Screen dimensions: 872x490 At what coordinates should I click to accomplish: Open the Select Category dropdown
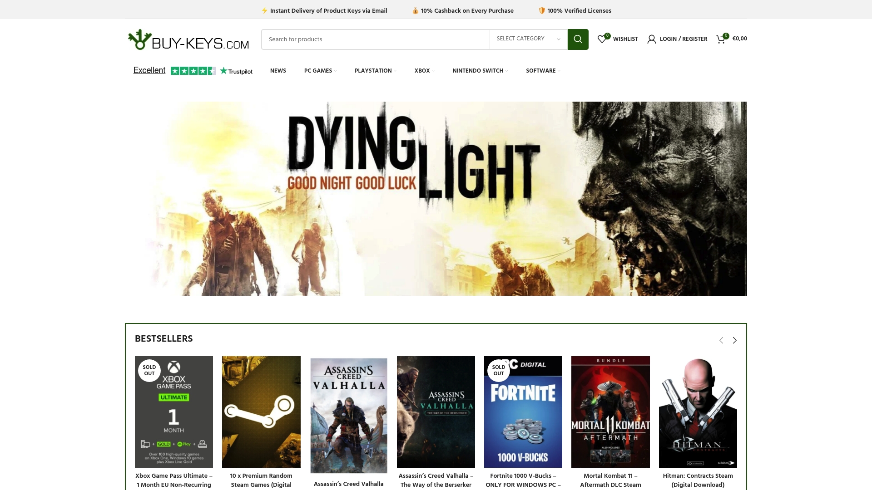coord(528,39)
